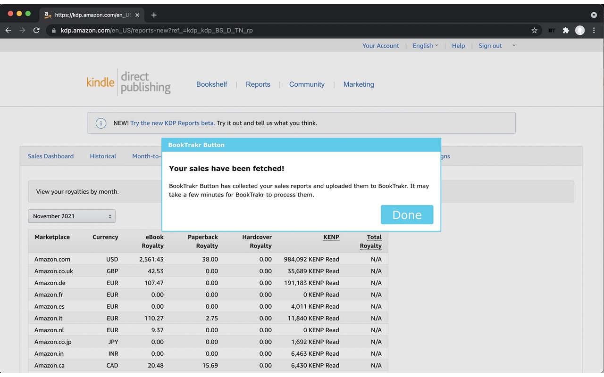
Task: Click the browser reload icon
Action: [36, 30]
